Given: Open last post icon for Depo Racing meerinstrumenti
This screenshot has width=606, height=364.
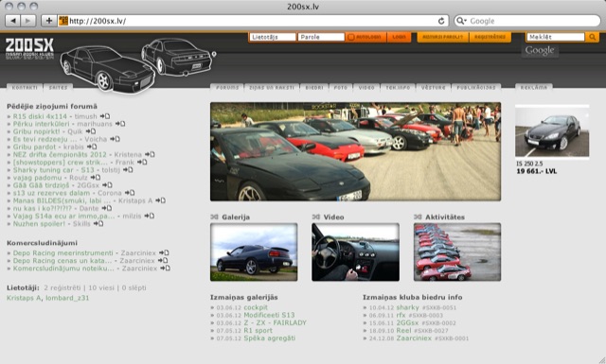Looking at the screenshot, I should [x=164, y=252].
